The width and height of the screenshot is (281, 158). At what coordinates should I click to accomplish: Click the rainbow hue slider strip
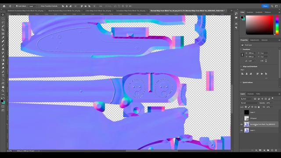pos(277,25)
